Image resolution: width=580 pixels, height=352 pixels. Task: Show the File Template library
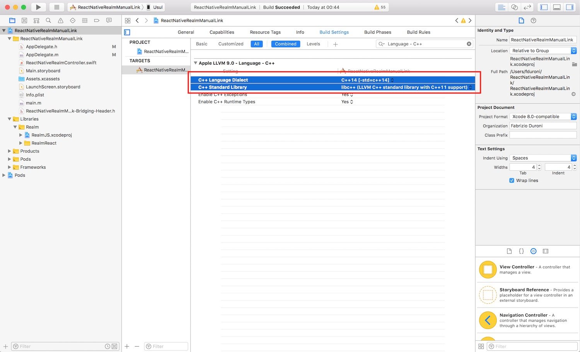(509, 251)
